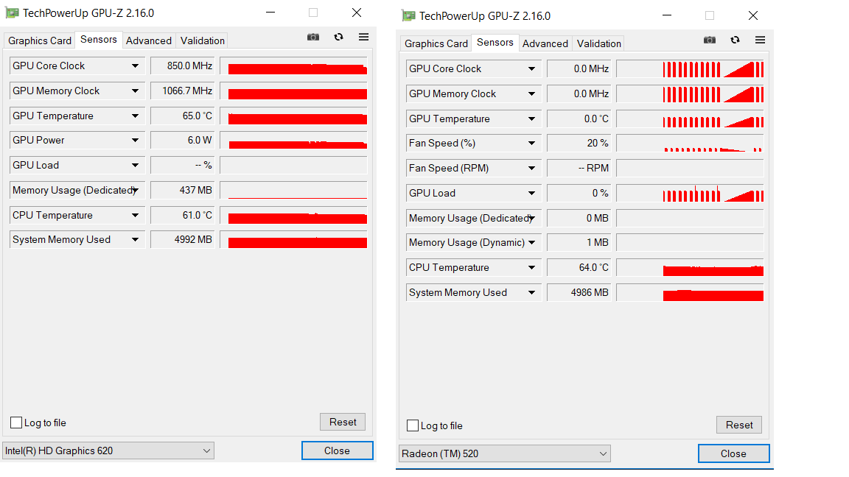Image resolution: width=849 pixels, height=477 pixels.
Task: Click the 6.0 W GPU power value
Action: pyautogui.click(x=183, y=140)
